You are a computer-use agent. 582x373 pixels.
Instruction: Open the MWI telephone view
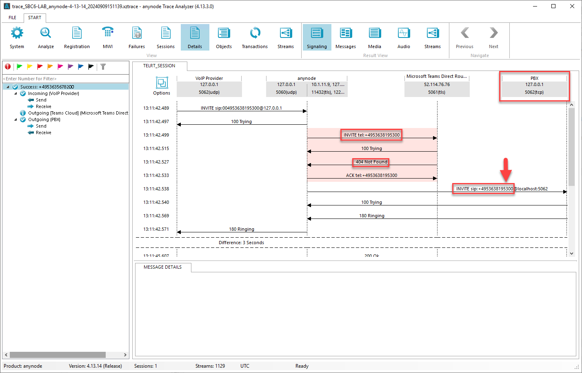pyautogui.click(x=108, y=37)
